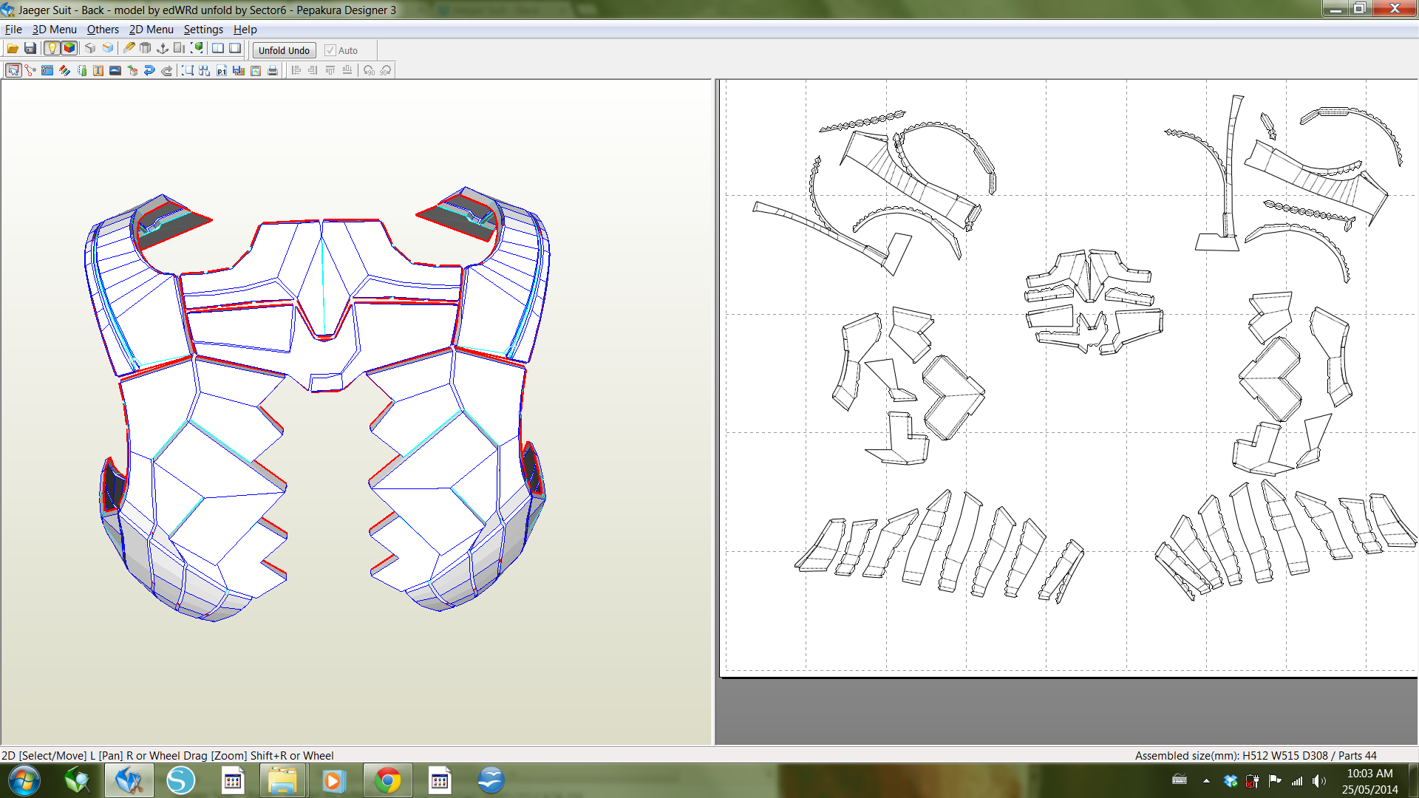Open Google Chrome from the taskbar

tap(387, 780)
